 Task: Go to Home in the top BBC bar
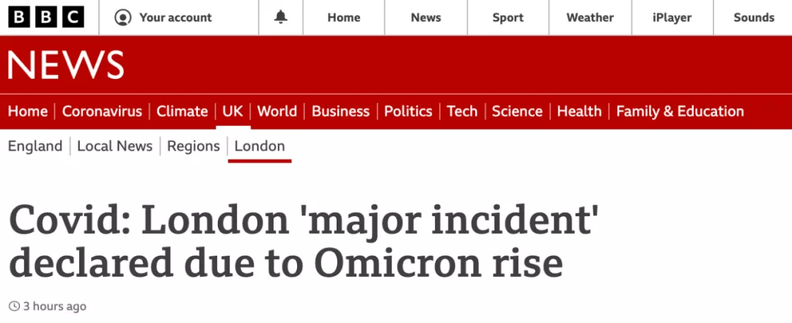click(x=344, y=18)
